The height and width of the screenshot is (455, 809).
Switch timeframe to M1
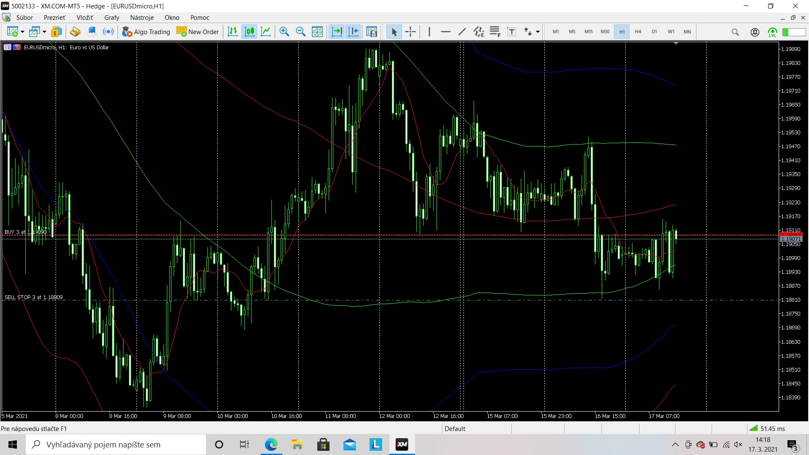(556, 32)
